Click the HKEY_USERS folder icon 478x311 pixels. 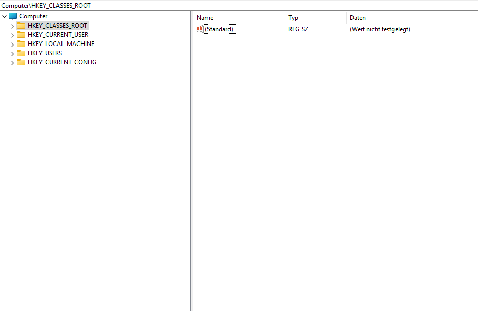pyautogui.click(x=21, y=53)
